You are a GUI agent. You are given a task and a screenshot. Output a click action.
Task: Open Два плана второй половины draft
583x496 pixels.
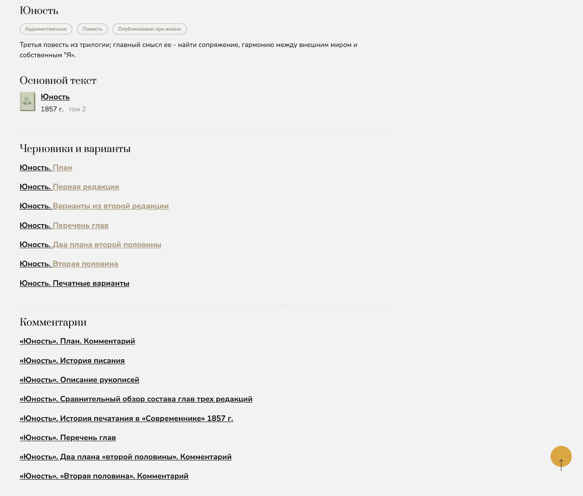coord(90,245)
